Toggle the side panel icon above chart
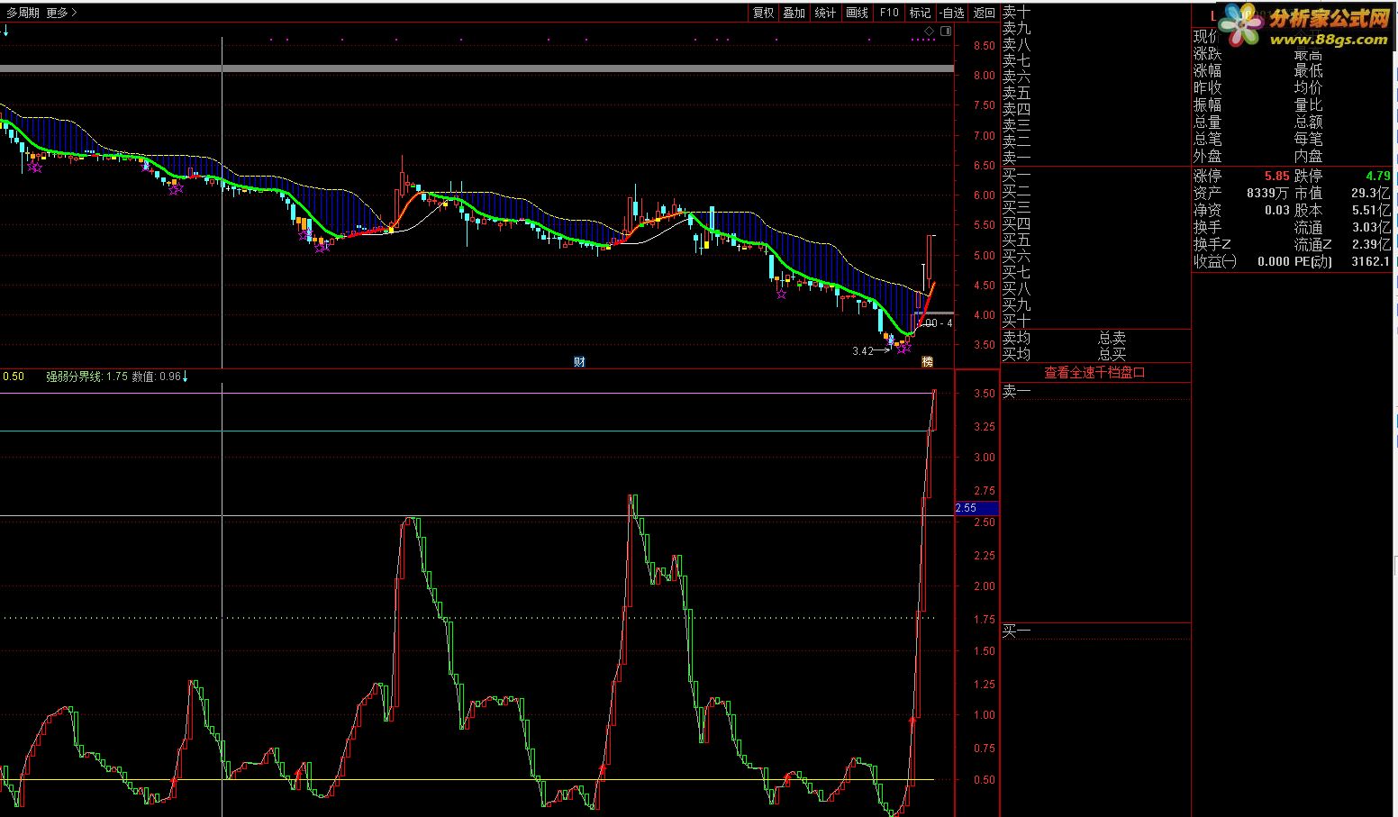The width and height of the screenshot is (1398, 817). [x=946, y=31]
